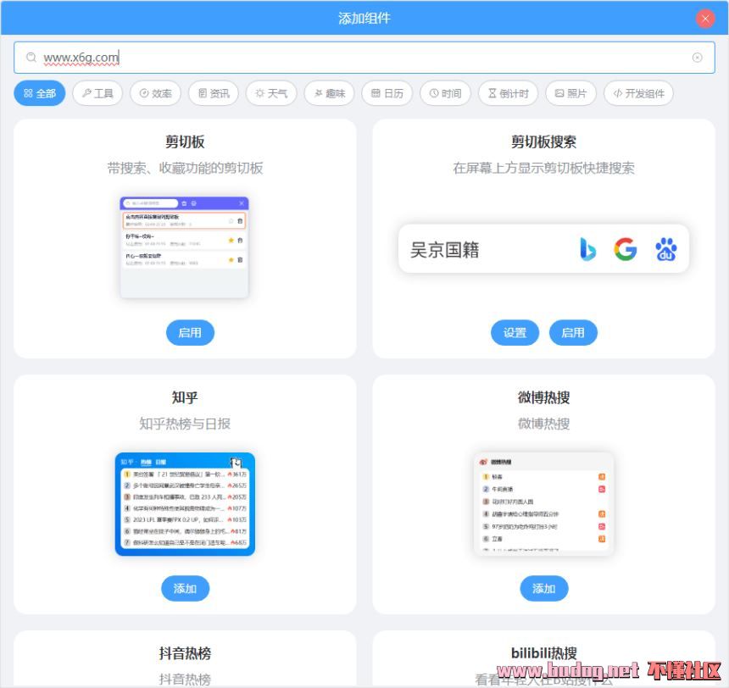Open the 资讯 category
The width and height of the screenshot is (729, 688).
(x=214, y=93)
